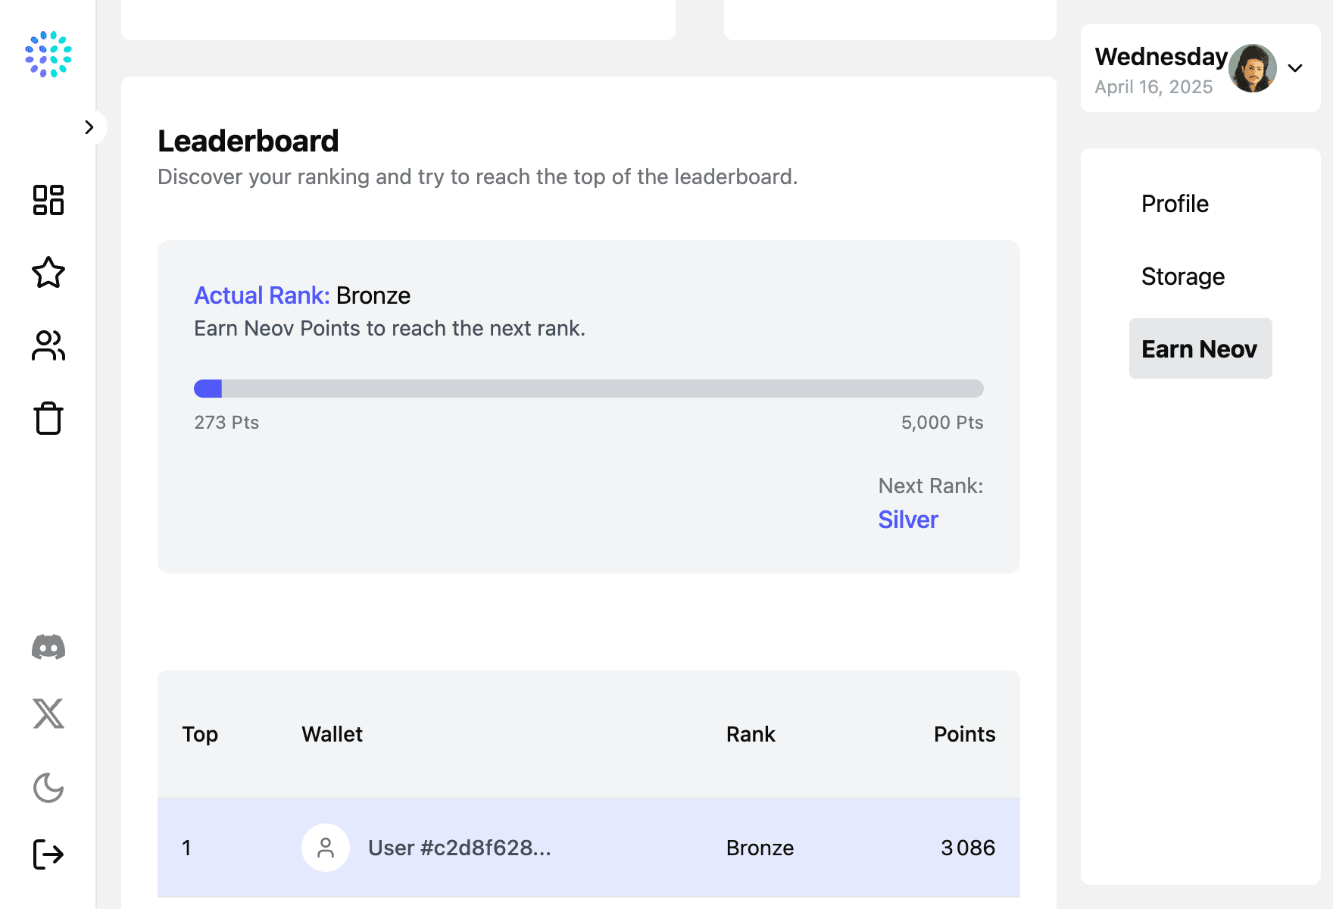This screenshot has width=1333, height=909.
Task: Select the trash icon in the sidebar
Action: click(48, 417)
